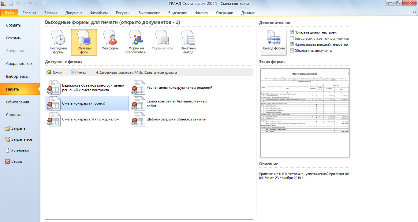Select the Образцы форм category
The width and height of the screenshot is (418, 222).
[84, 42]
